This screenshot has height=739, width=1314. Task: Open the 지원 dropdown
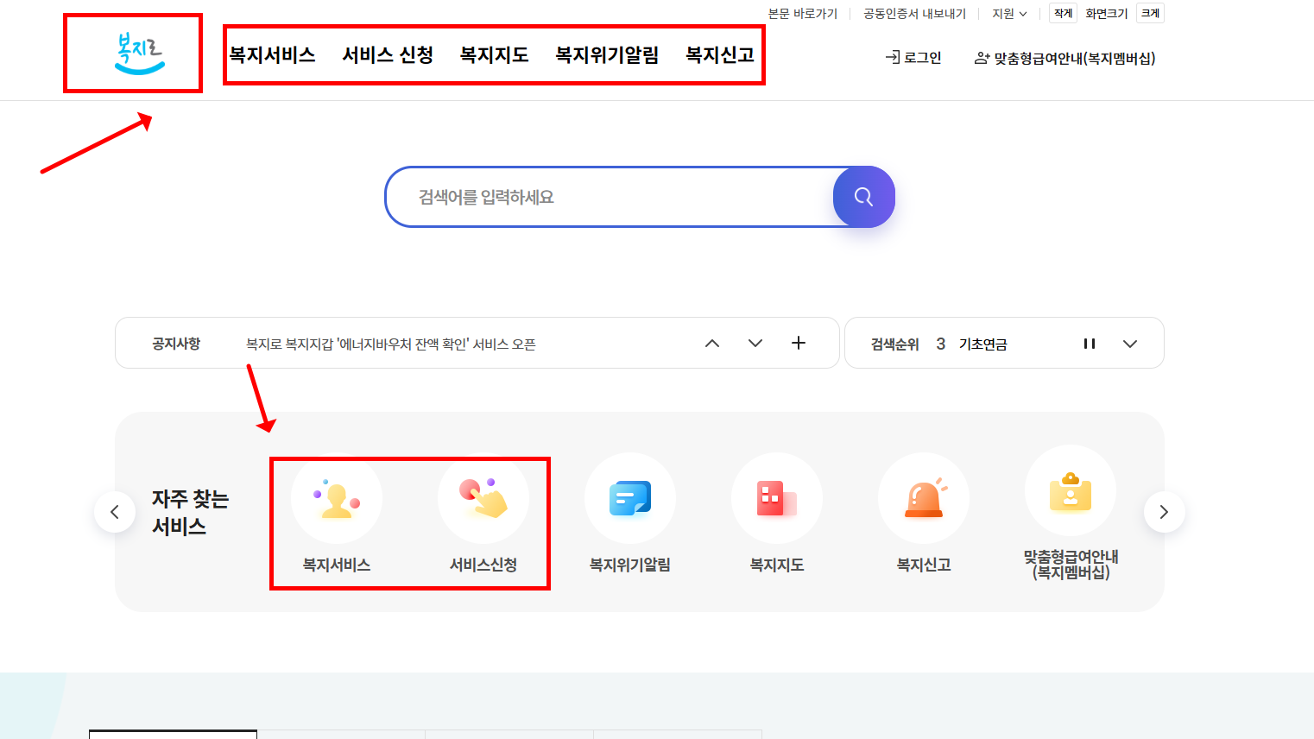[1009, 14]
